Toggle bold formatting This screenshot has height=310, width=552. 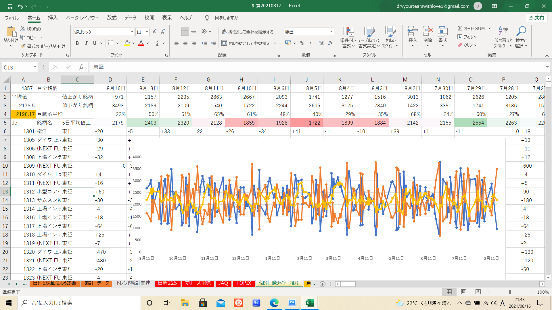77,43
